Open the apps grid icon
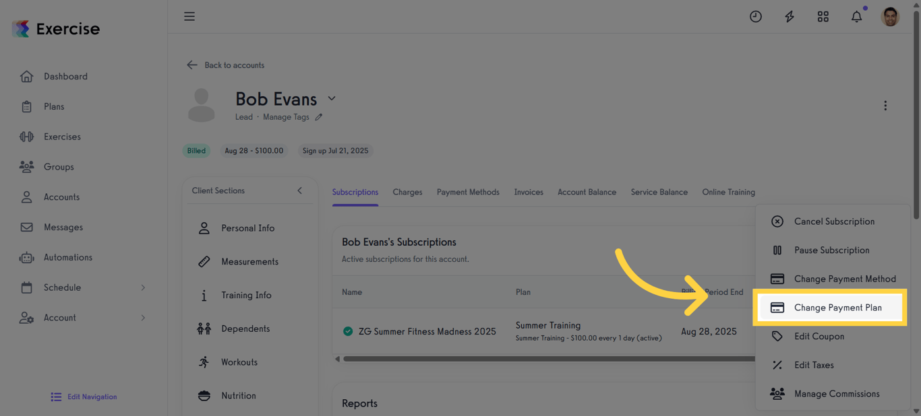Viewport: 921px width, 416px height. click(x=823, y=17)
